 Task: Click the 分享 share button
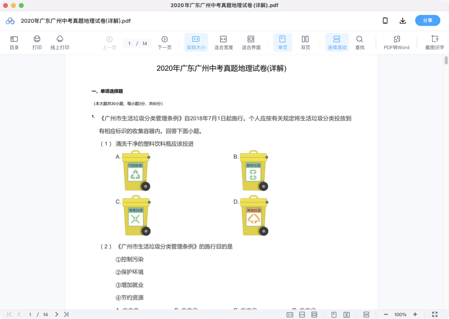pyautogui.click(x=427, y=20)
